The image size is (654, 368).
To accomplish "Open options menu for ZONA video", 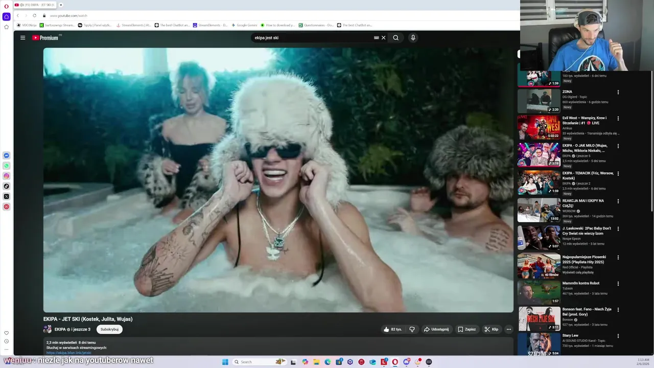I will click(x=618, y=93).
